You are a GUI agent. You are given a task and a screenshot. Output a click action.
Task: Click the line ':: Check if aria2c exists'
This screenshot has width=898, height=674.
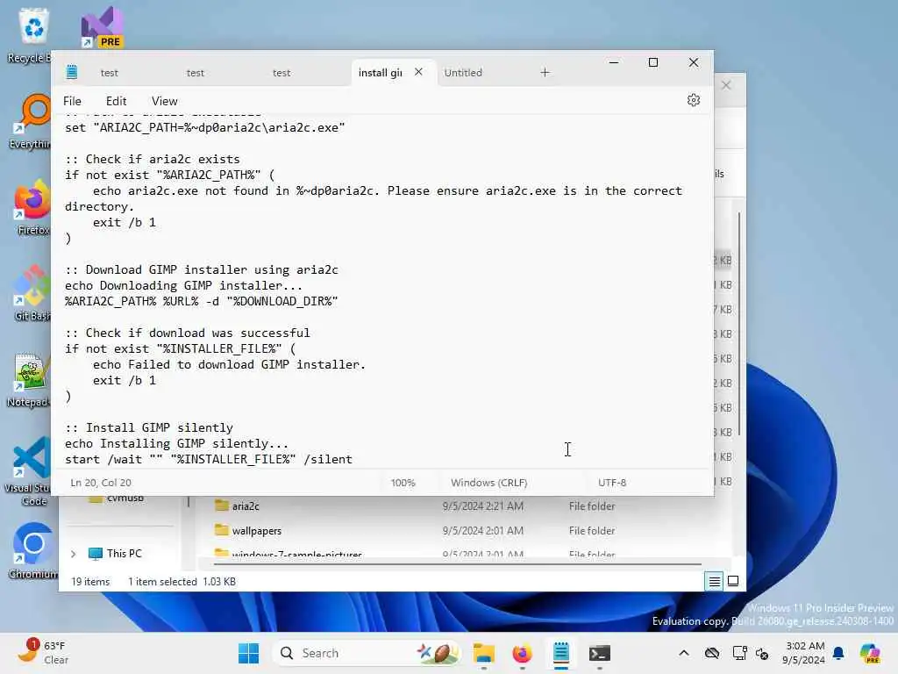[x=153, y=160]
